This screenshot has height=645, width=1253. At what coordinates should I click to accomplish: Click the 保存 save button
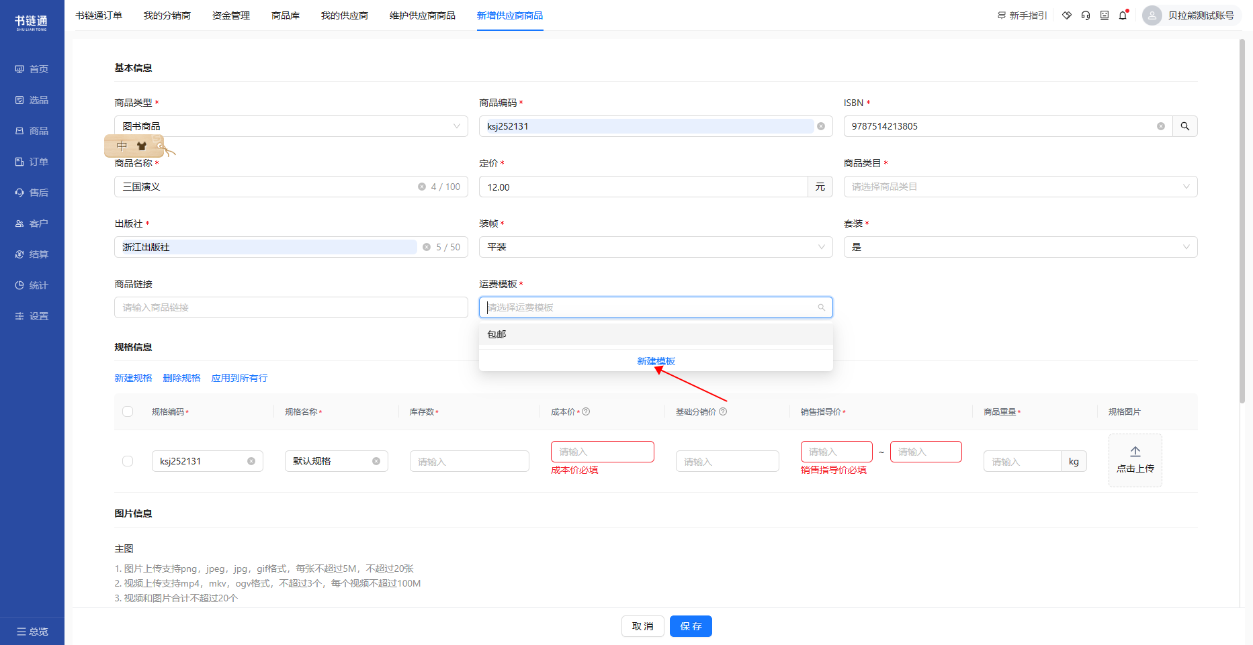pyautogui.click(x=691, y=626)
